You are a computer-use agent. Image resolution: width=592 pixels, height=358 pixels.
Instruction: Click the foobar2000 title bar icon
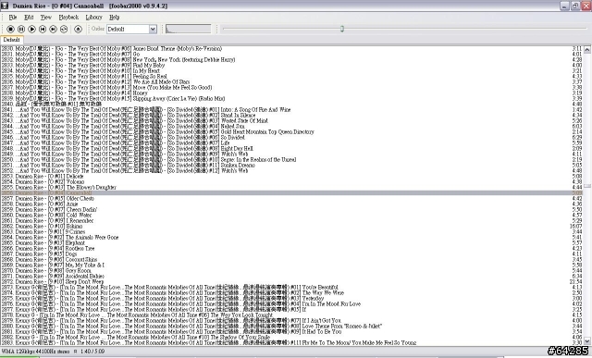coord(4,6)
